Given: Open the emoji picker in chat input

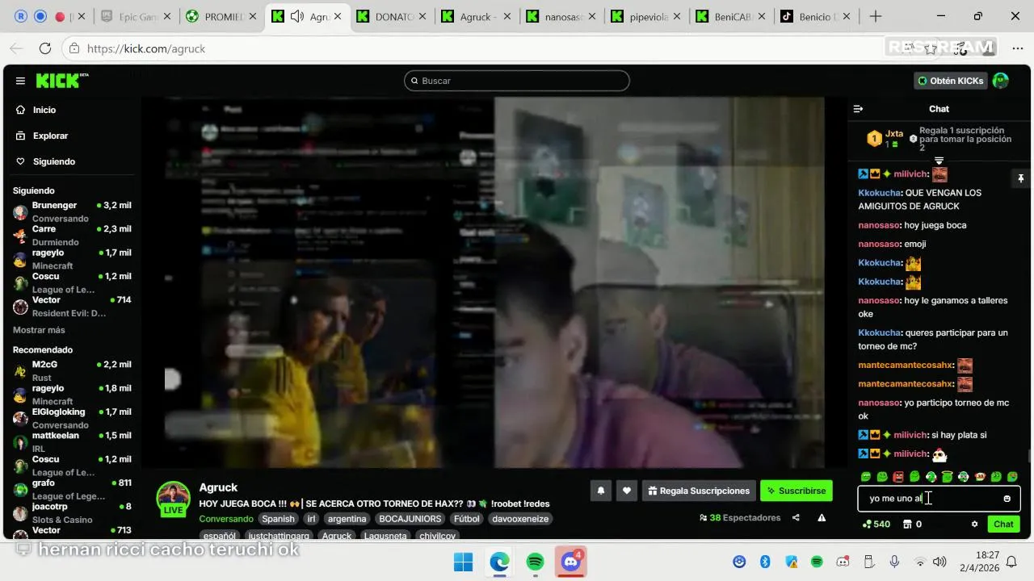Looking at the screenshot, I should [1007, 499].
